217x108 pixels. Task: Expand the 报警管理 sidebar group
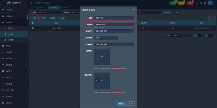(x=14, y=58)
